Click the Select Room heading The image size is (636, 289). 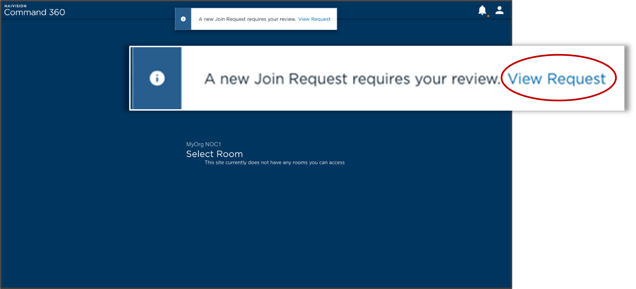click(214, 154)
